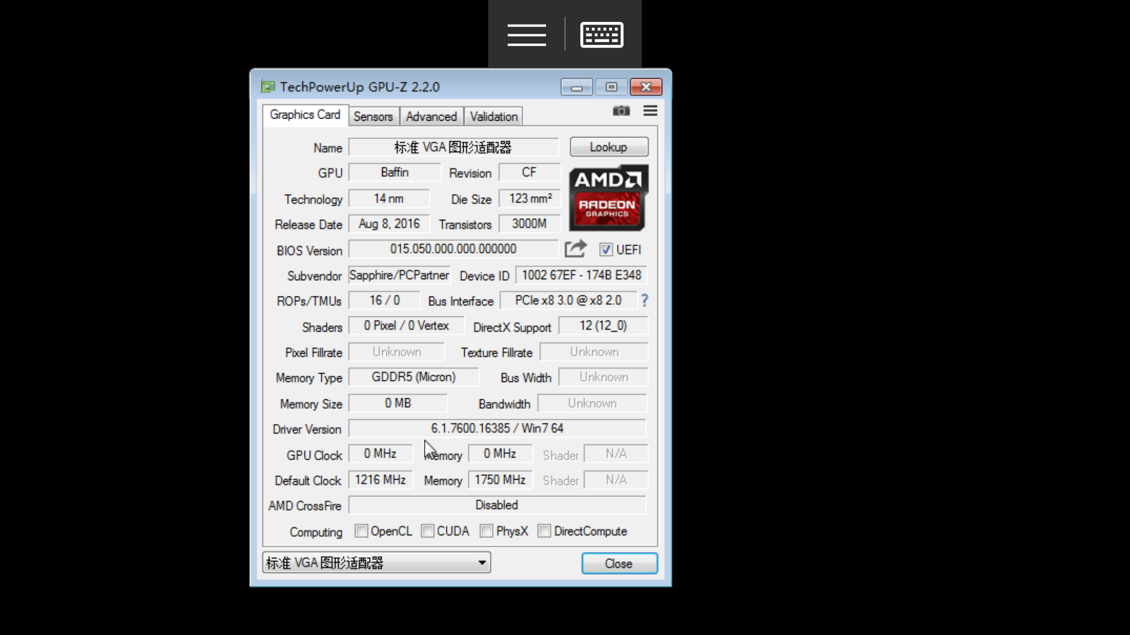The image size is (1130, 635).
Task: Show the on-screen keyboard icon
Action: (x=602, y=35)
